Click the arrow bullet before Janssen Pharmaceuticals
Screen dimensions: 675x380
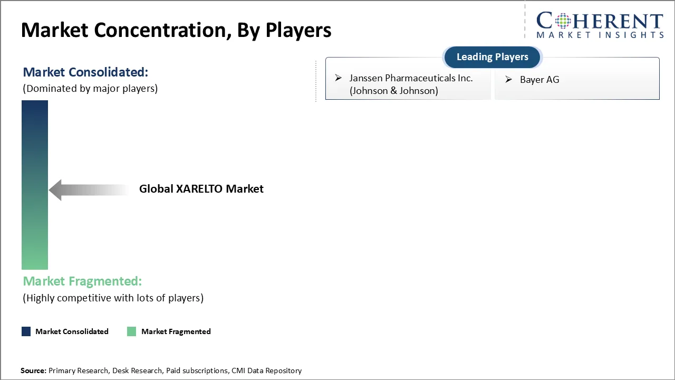[339, 78]
